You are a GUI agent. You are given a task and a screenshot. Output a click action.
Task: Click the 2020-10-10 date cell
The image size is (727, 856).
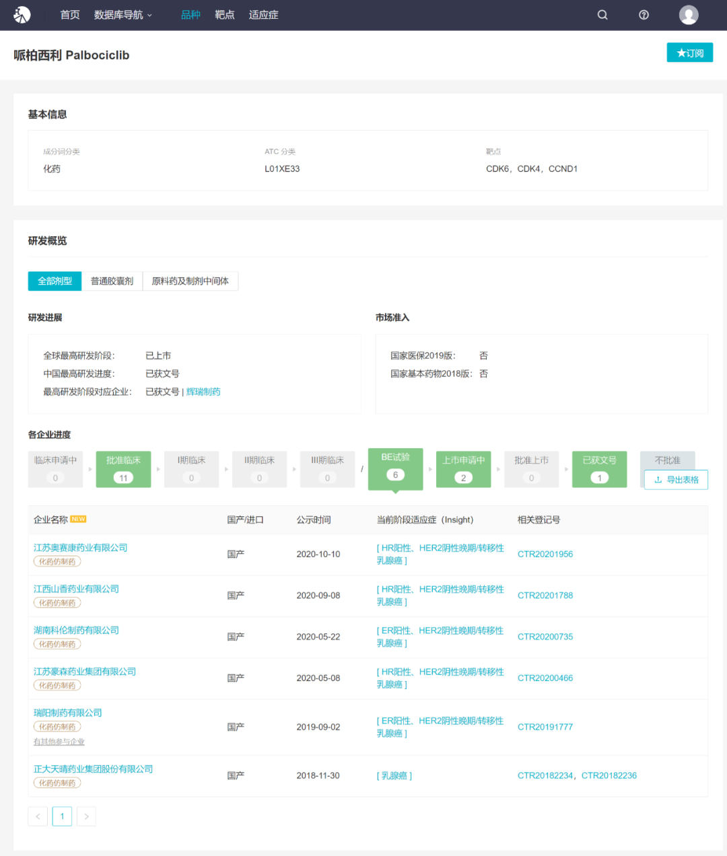click(x=318, y=555)
